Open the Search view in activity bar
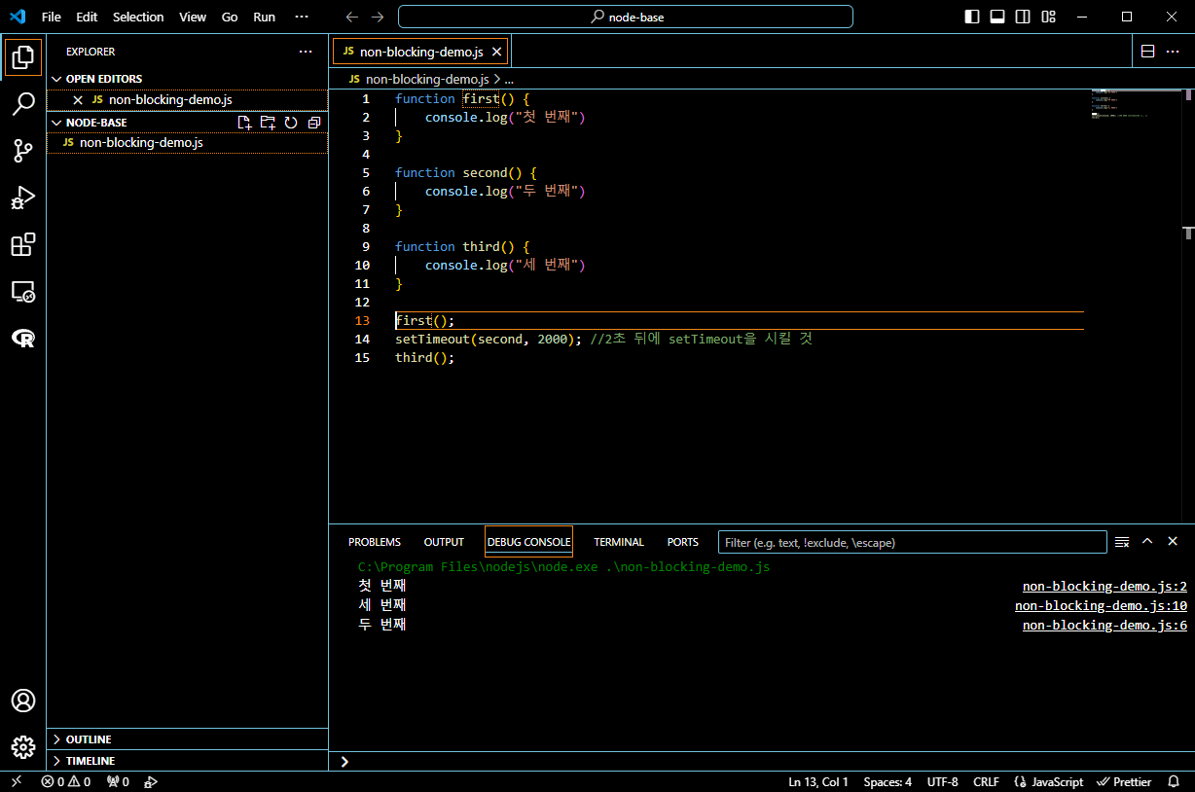This screenshot has height=792, width=1195. click(x=23, y=104)
